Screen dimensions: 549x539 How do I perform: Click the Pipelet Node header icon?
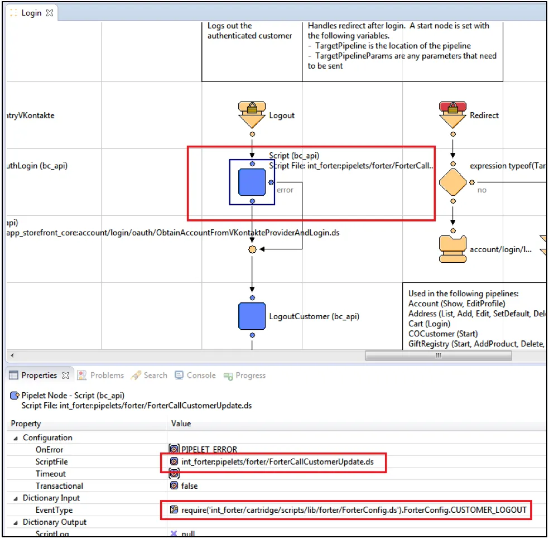coord(15,396)
